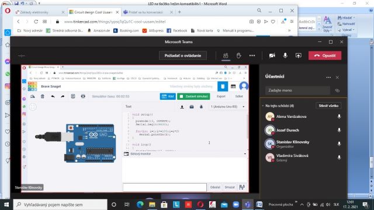The height and width of the screenshot is (210, 374).
Task: Click Windows taskbar search box
Action: (60, 205)
